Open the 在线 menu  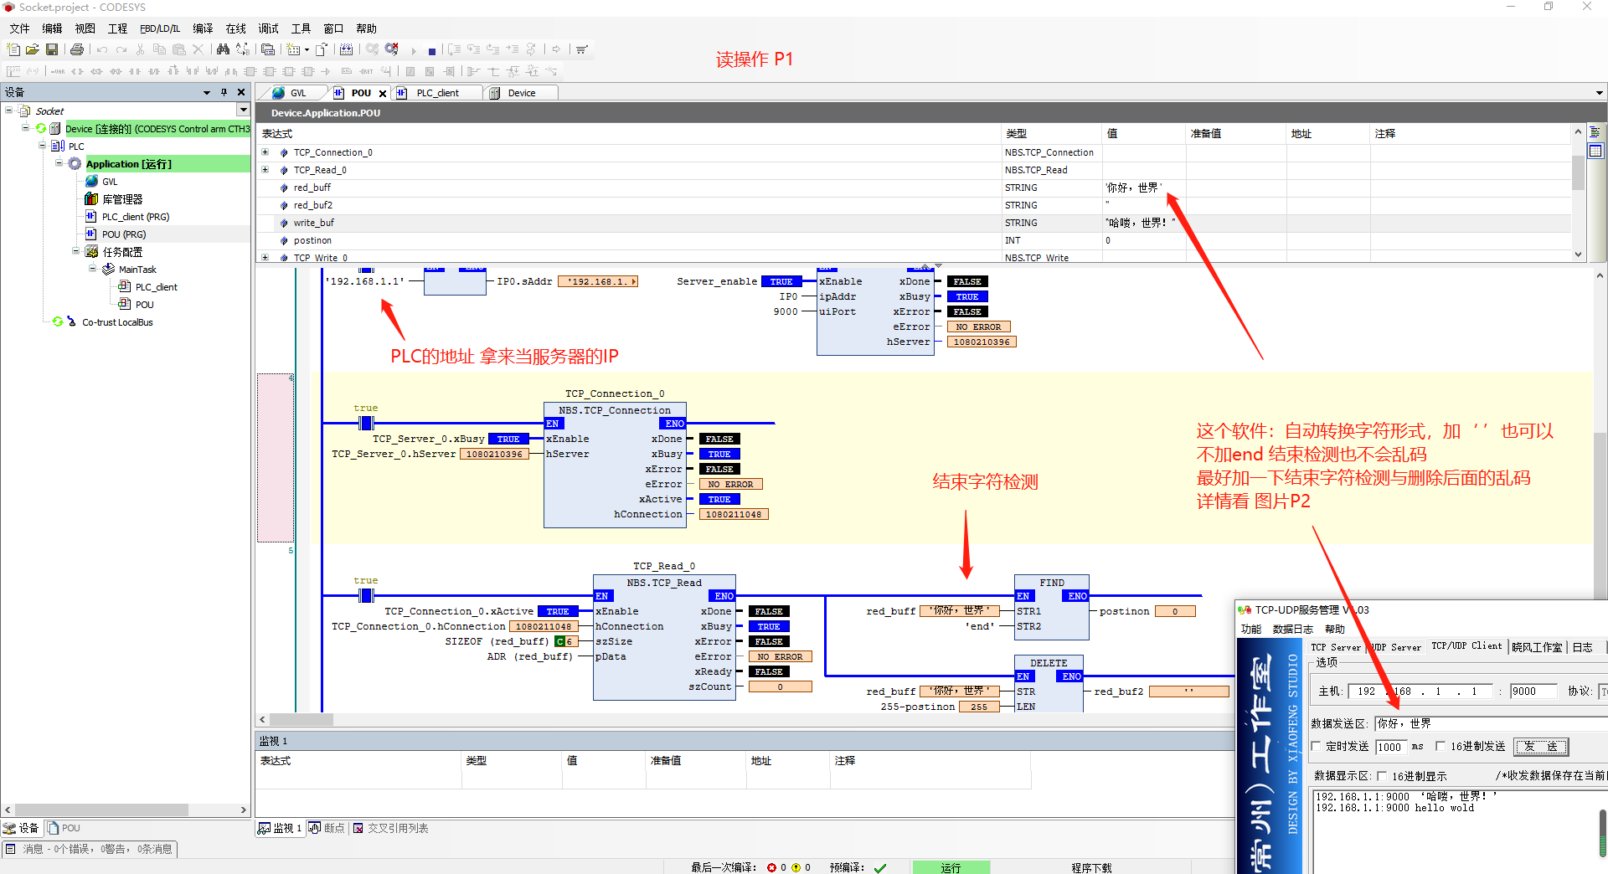click(x=236, y=28)
